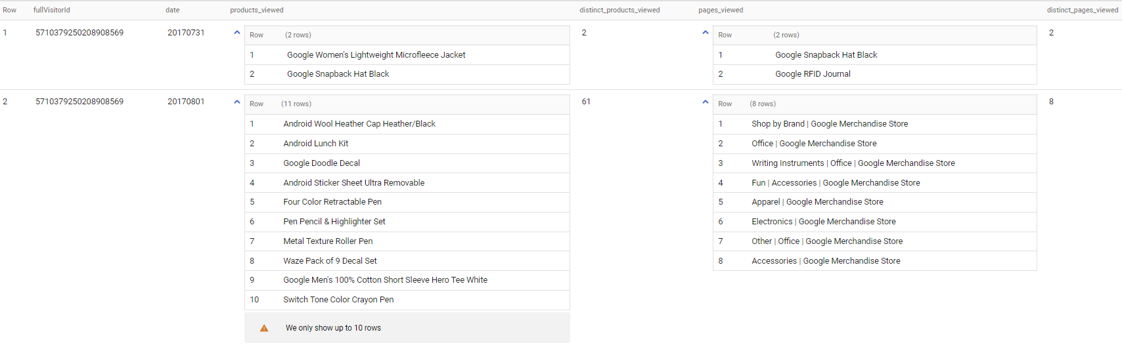Select the fullVisitorId in the 20170801 row
This screenshot has width=1122, height=347.
click(x=79, y=102)
